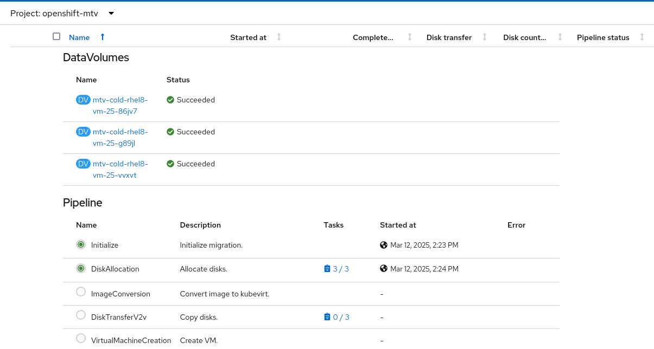Click the ImageConversion pending step icon

pos(81,292)
